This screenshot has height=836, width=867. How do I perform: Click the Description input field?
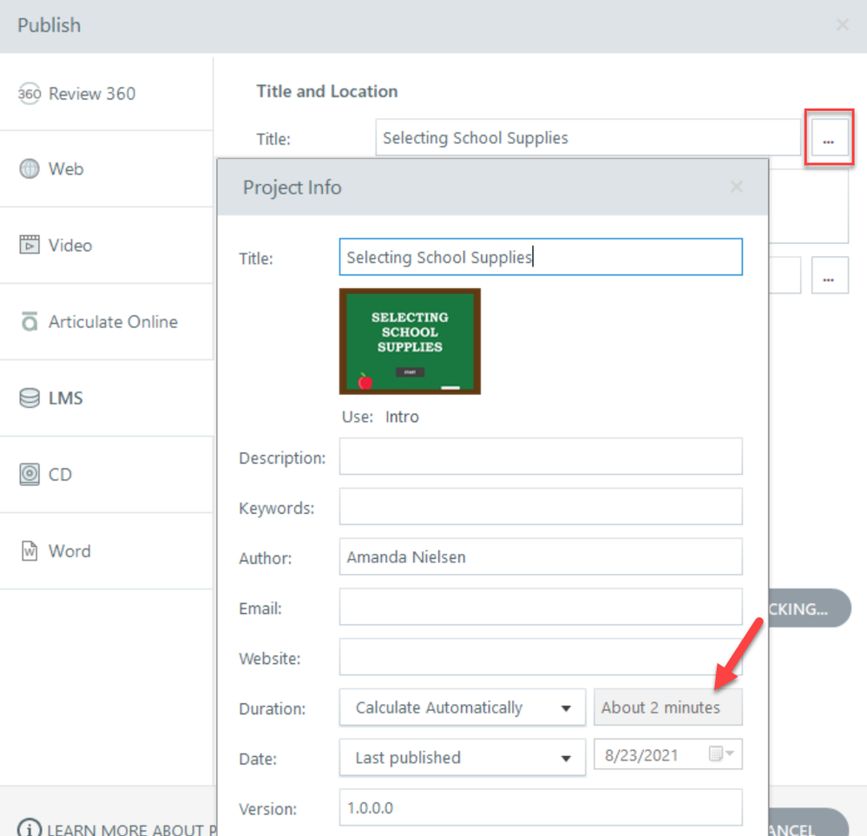point(541,457)
